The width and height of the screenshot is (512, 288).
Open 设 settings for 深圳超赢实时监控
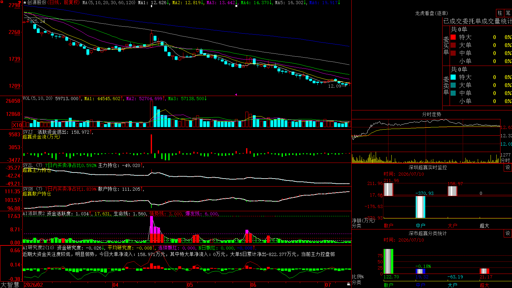(x=508, y=167)
